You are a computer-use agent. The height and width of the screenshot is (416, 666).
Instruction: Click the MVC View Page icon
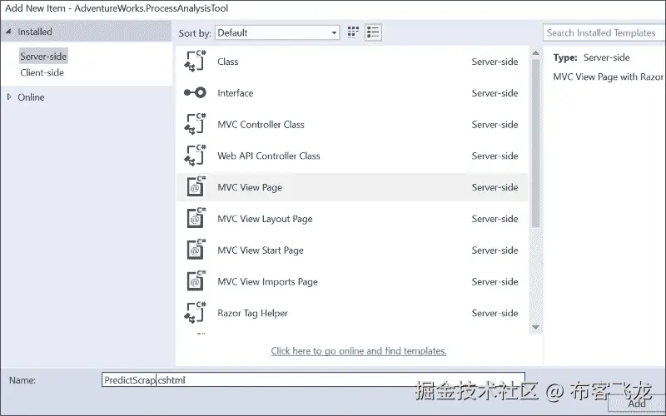(x=196, y=187)
